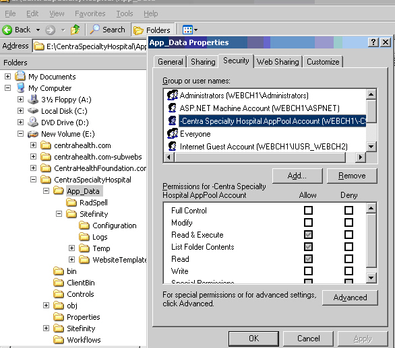Check Allow for Write permission

(308, 271)
